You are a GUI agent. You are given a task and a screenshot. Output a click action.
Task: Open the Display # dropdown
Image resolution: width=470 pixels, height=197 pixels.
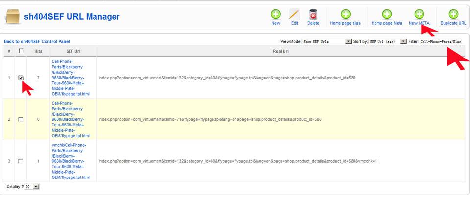point(32,187)
